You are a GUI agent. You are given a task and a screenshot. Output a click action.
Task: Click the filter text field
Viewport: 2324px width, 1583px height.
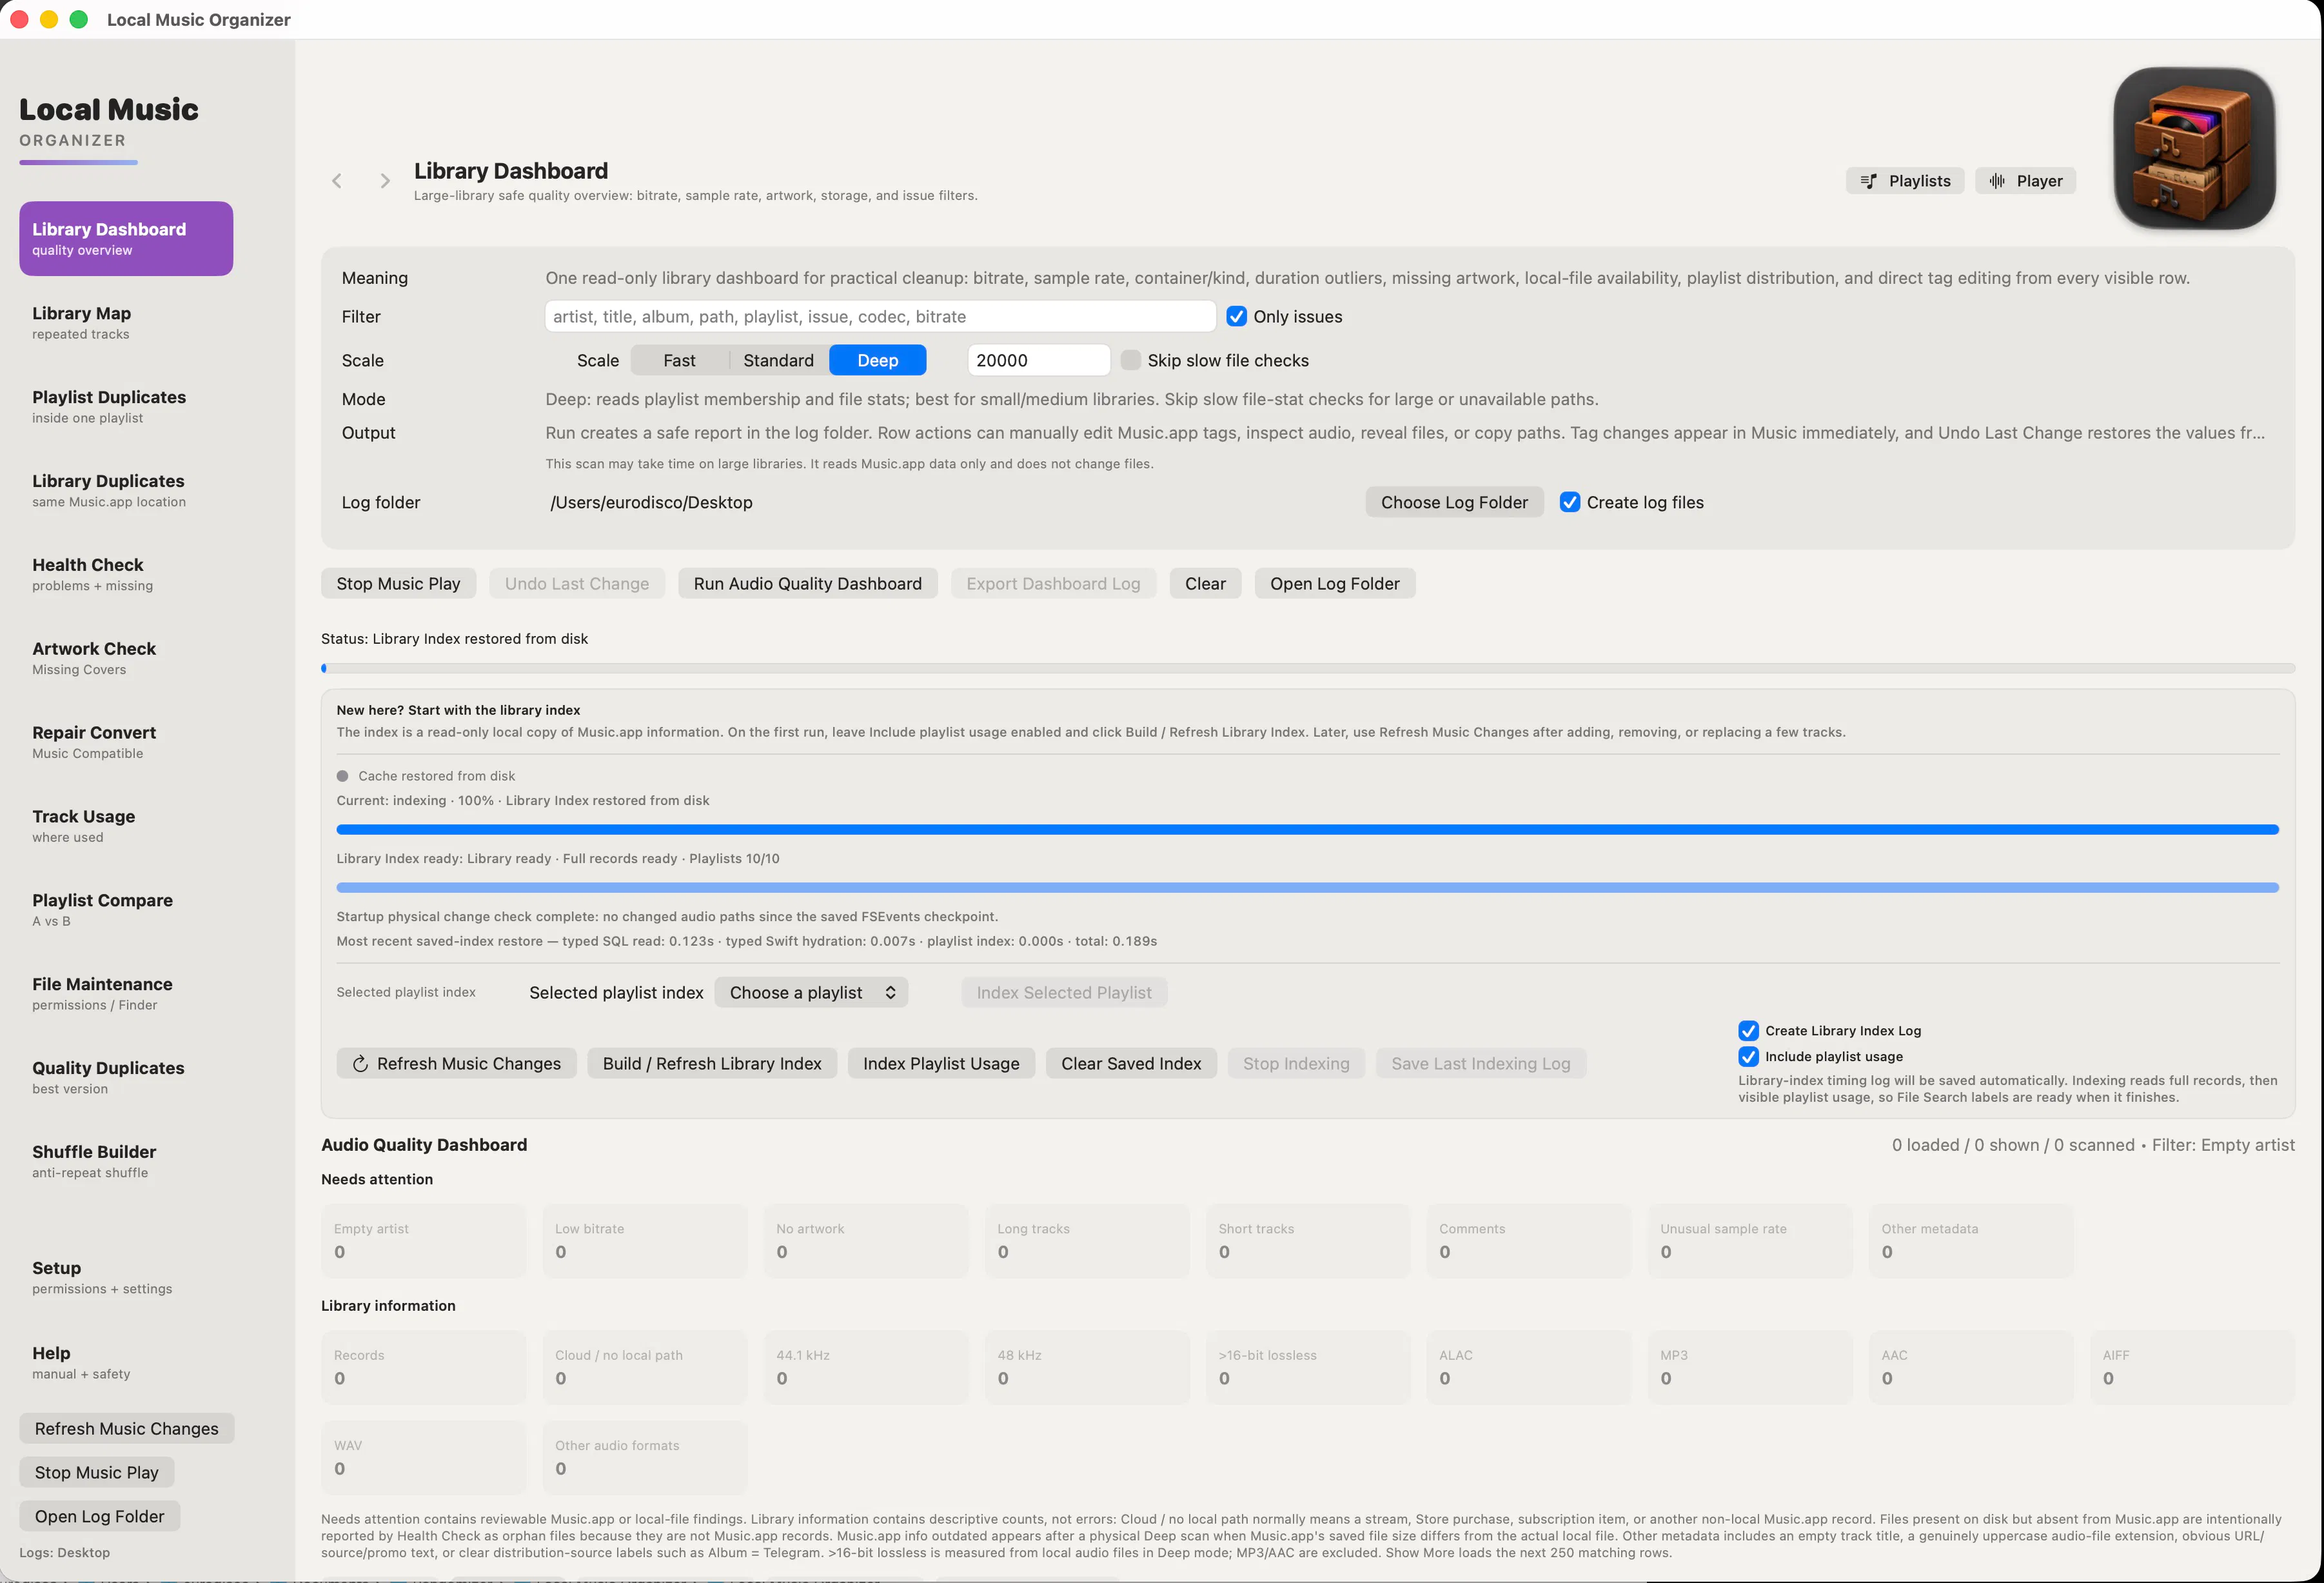click(880, 316)
